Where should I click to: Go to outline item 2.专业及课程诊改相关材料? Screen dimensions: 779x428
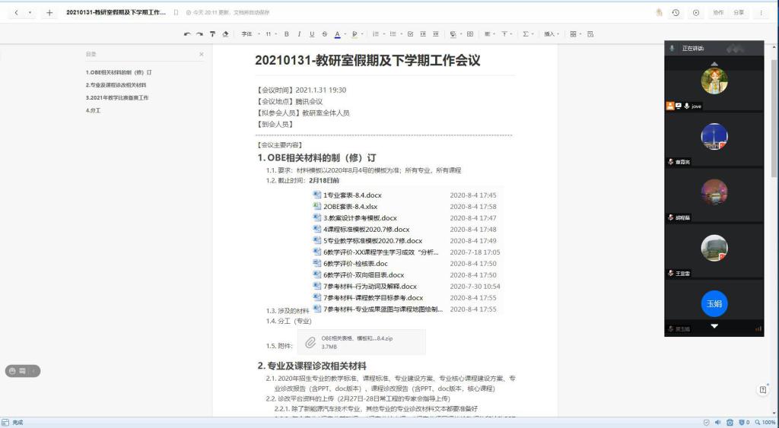pyautogui.click(x=116, y=85)
